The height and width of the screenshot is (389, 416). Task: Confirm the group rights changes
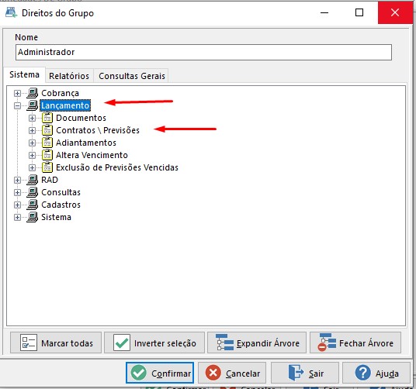160,373
